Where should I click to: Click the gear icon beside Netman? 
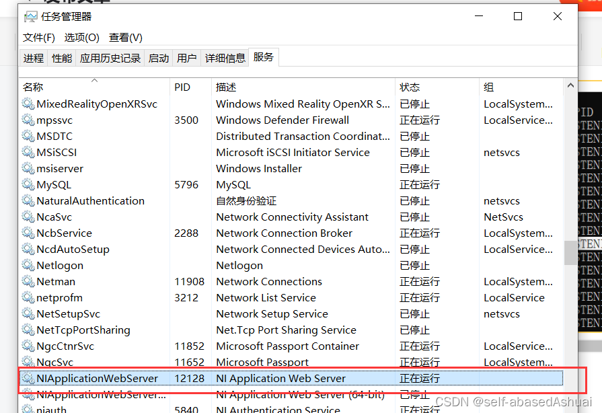pyautogui.click(x=28, y=281)
